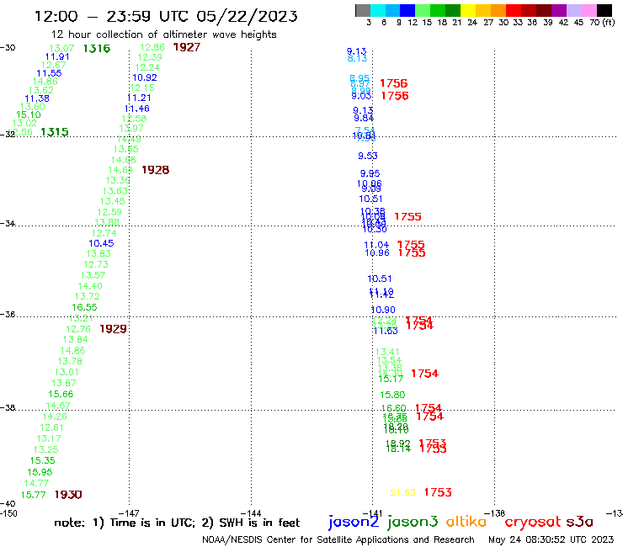Click subtitle '12 hour collection of altimeter wave heights'
Image resolution: width=623 pixels, height=547 pixels.
tap(163, 35)
